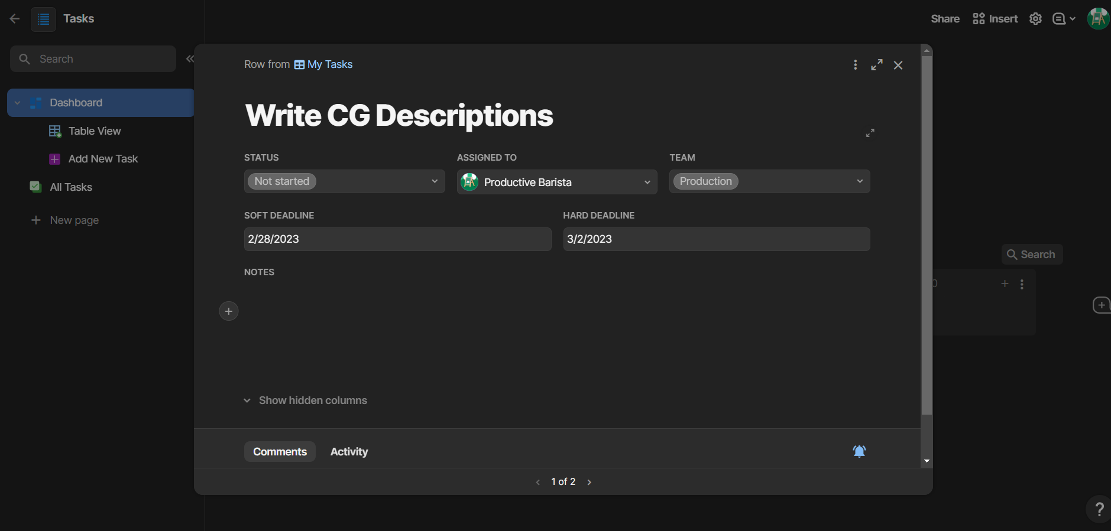Click the gear settings icon
This screenshot has height=531, width=1111.
[x=1035, y=19]
